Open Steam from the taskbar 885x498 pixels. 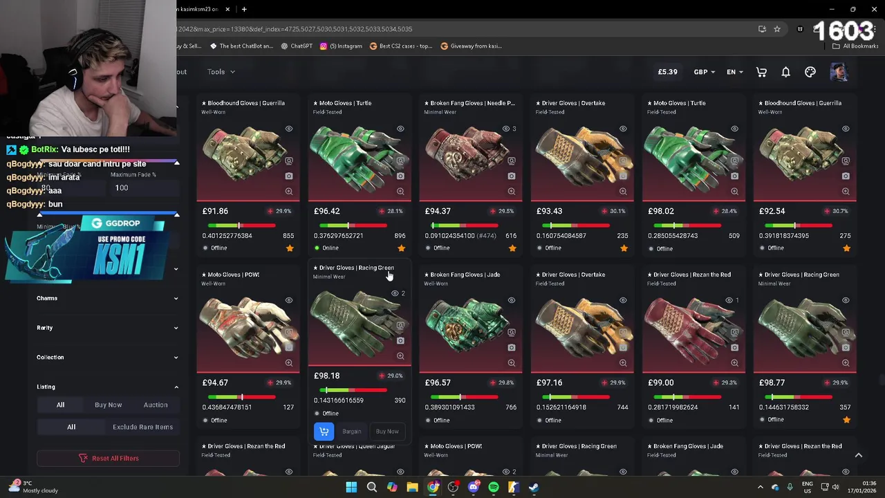point(533,487)
